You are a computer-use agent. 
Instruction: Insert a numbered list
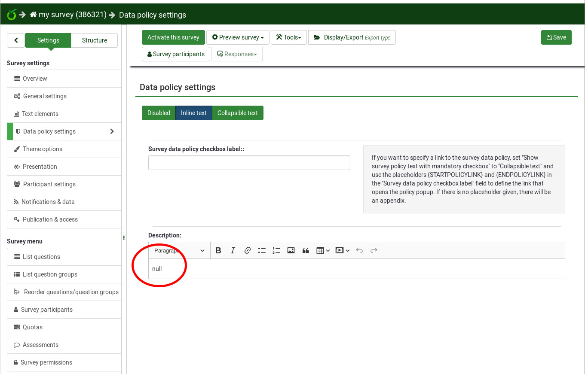(x=276, y=250)
